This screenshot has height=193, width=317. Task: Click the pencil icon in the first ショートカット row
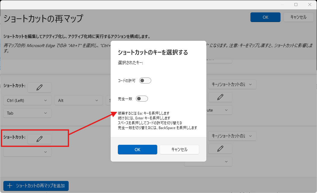[39, 87]
